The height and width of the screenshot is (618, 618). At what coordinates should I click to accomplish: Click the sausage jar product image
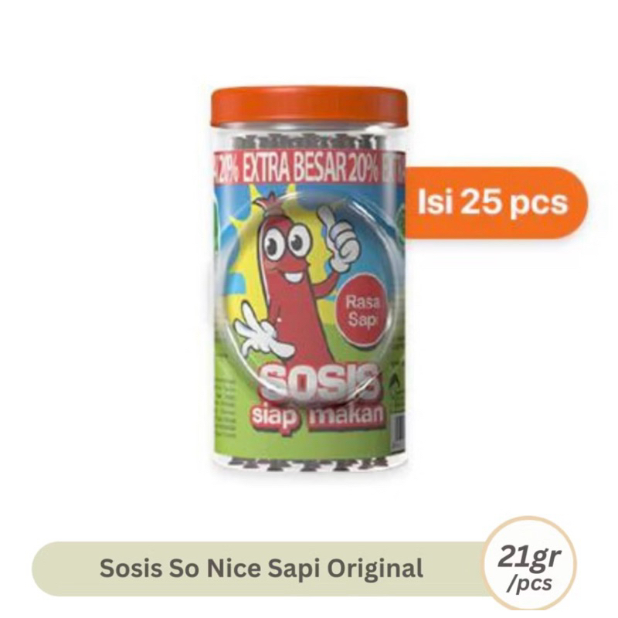pos(310,281)
